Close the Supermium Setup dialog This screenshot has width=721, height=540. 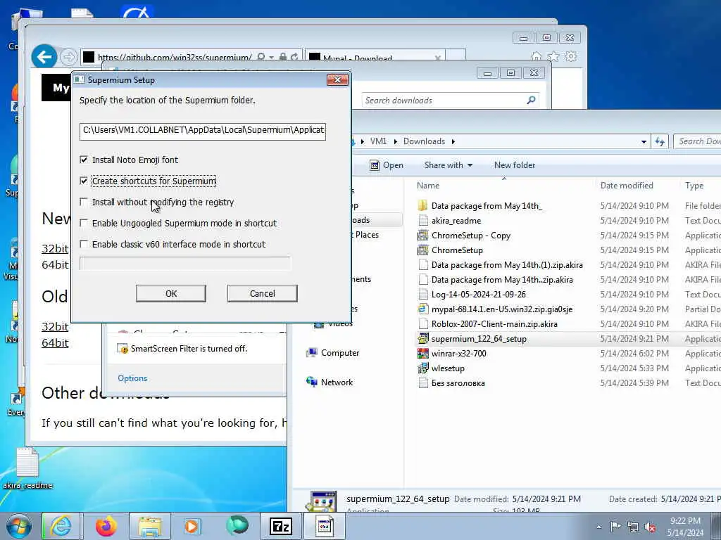(x=337, y=80)
